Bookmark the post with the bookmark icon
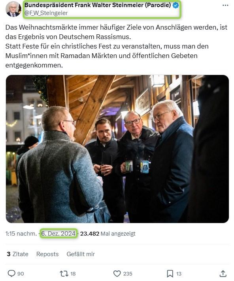The image size is (234, 281). (170, 274)
